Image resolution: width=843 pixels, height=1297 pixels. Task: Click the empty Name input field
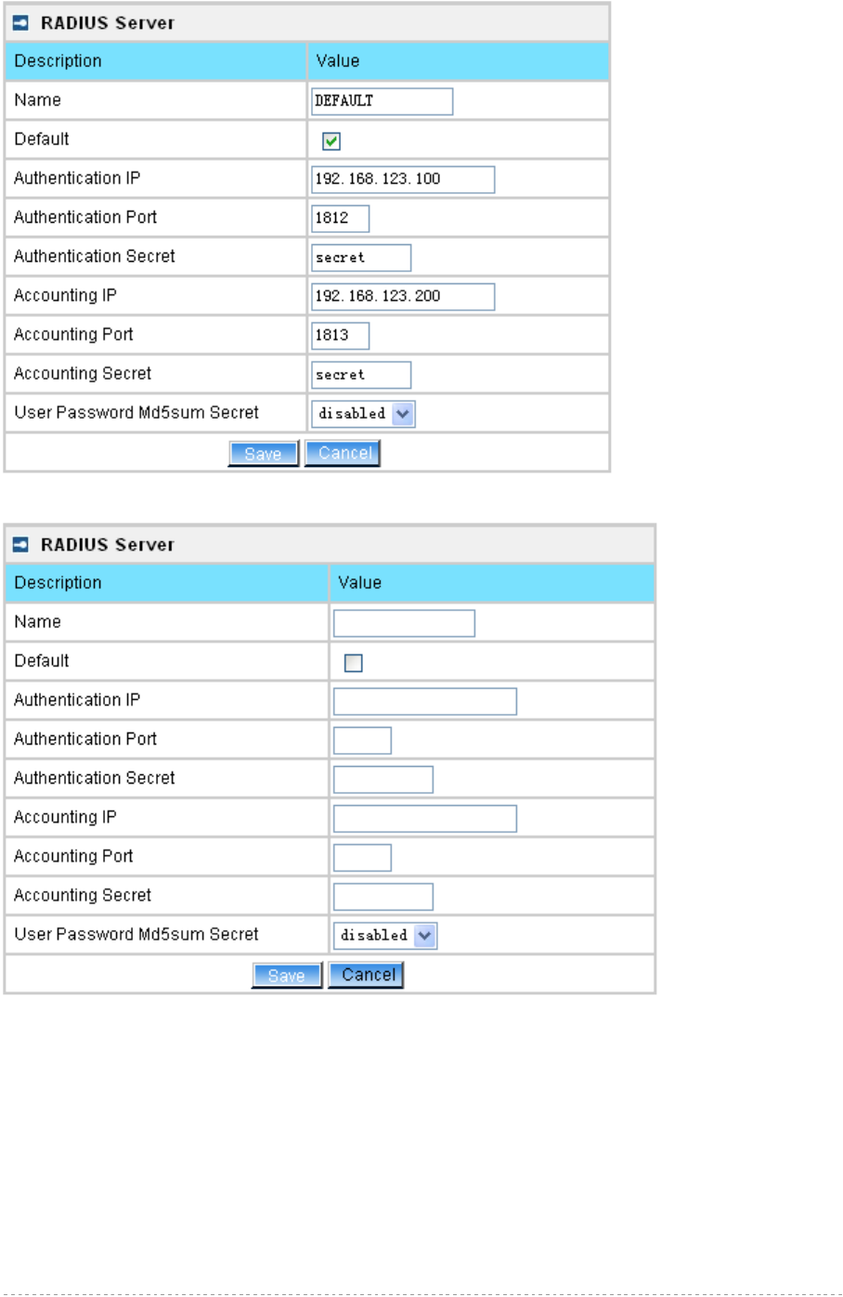tap(404, 623)
